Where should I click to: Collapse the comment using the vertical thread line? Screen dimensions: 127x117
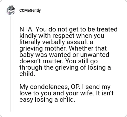pos(10,64)
